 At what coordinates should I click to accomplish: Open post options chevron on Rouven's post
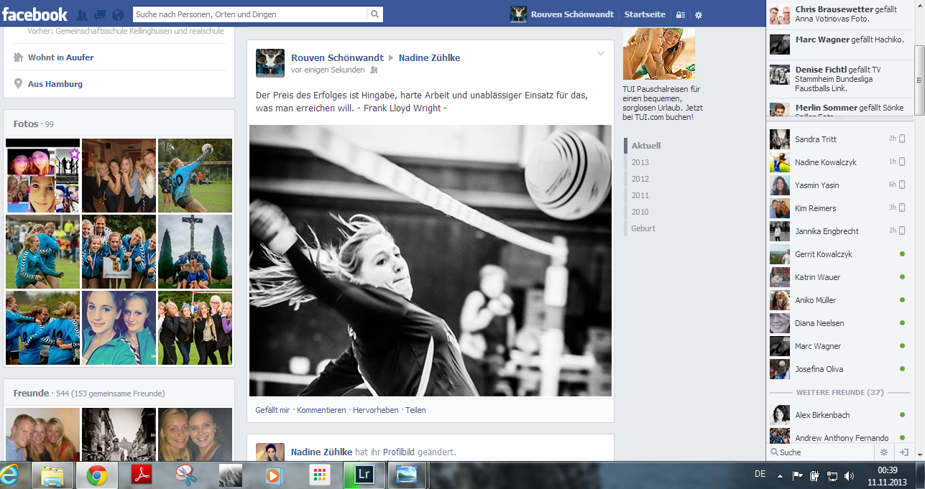(x=601, y=54)
